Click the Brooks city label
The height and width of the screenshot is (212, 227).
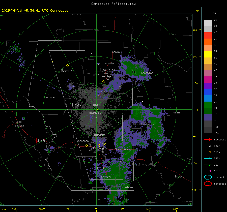coord(179,176)
